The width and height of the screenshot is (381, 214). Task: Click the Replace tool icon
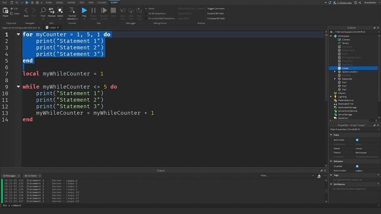[52, 10]
